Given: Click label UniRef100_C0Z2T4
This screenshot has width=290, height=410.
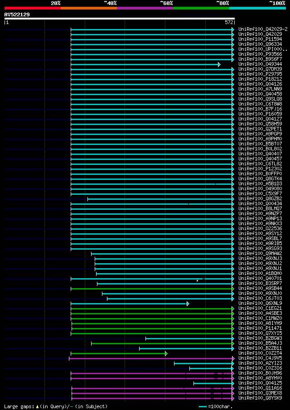Looking at the screenshot, I should tap(260, 353).
